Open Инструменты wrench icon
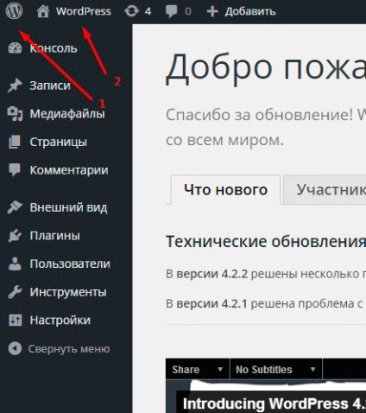Image resolution: width=366 pixels, height=413 pixels. 15,292
